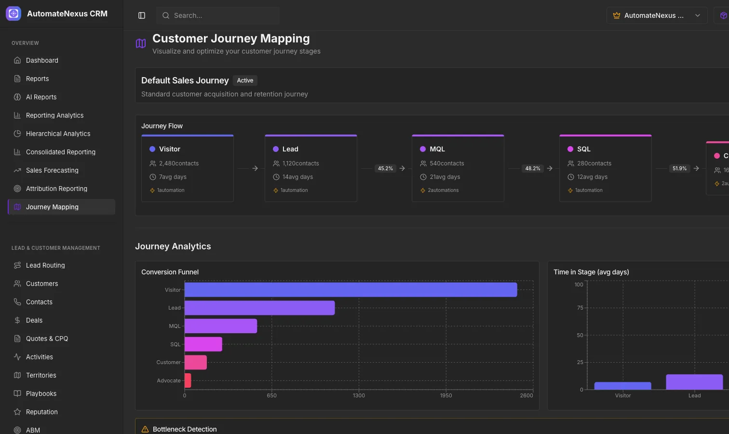
Task: Click the SQL bar in Conversion Funnel
Action: click(203, 344)
